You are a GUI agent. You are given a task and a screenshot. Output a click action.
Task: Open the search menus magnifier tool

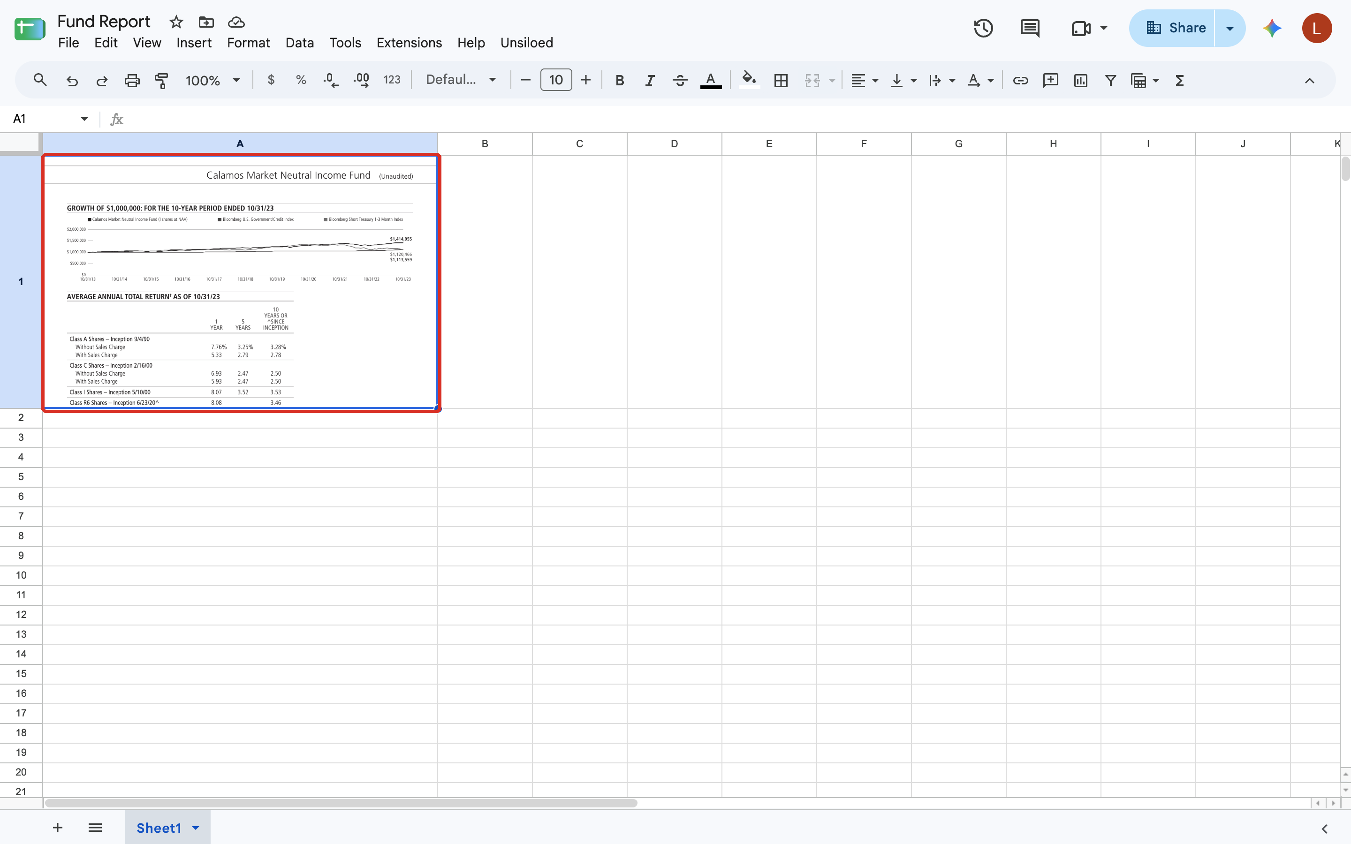point(39,80)
